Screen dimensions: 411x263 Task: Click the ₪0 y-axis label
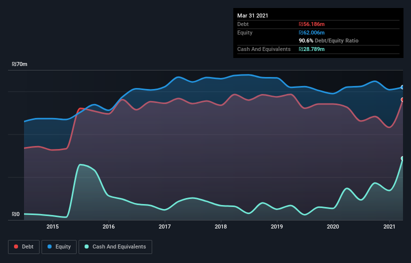pos(16,214)
